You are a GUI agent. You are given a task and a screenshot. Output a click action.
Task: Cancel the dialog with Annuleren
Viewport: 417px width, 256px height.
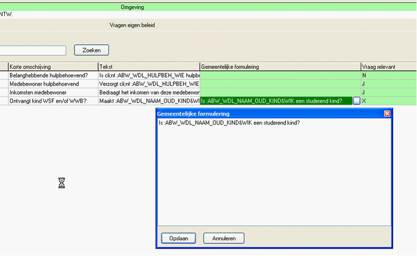click(224, 238)
